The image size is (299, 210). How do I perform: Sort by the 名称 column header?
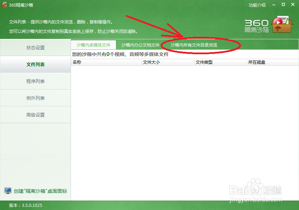click(106, 62)
